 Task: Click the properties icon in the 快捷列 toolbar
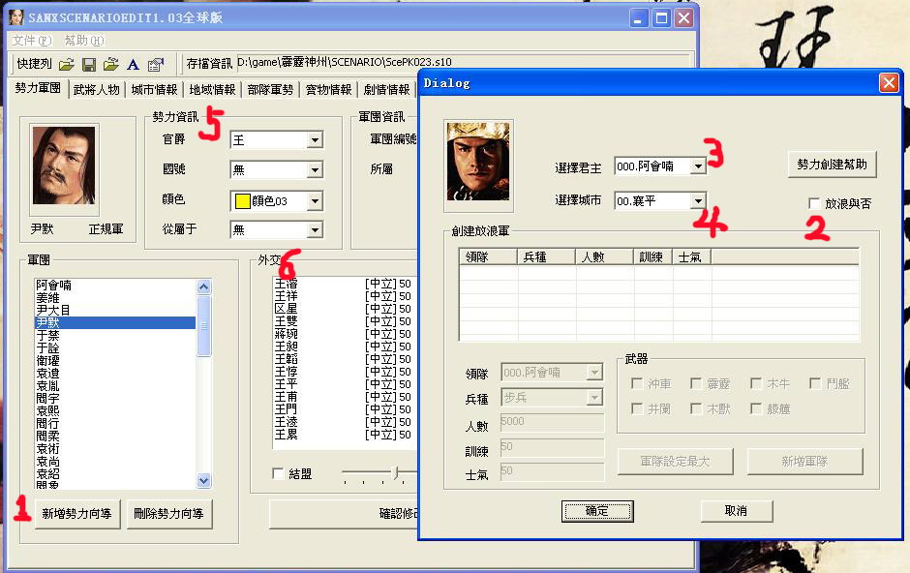tap(156, 64)
